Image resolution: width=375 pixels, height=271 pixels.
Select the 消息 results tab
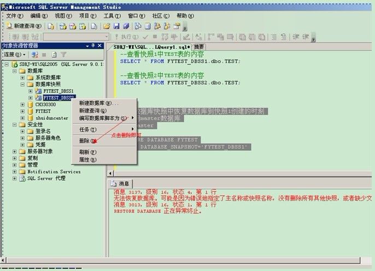120,184
